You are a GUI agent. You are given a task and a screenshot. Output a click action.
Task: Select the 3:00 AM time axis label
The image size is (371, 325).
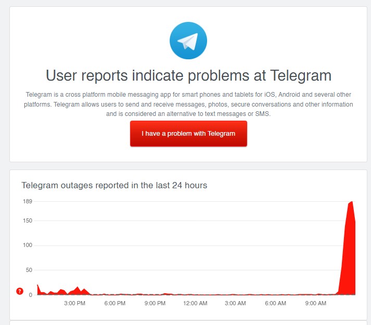235,303
